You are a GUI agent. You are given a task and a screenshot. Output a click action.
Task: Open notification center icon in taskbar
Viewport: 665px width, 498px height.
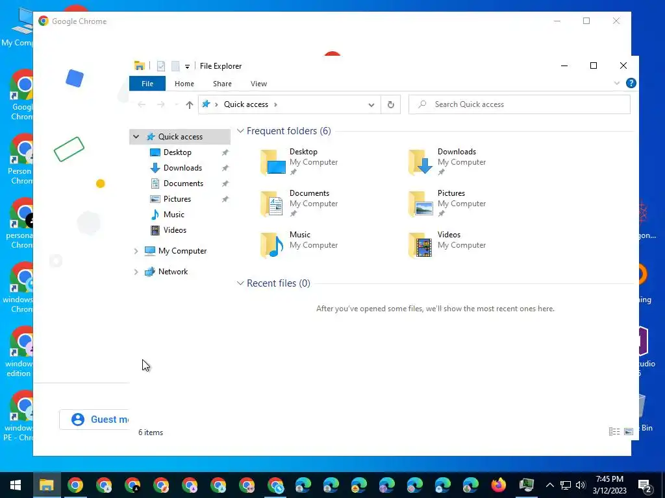[x=645, y=485]
